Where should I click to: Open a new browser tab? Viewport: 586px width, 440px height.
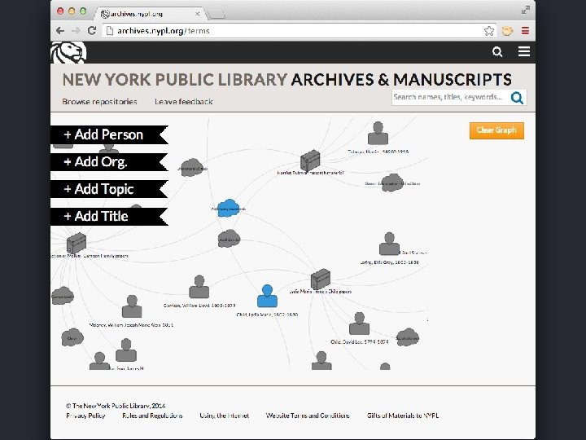216,15
